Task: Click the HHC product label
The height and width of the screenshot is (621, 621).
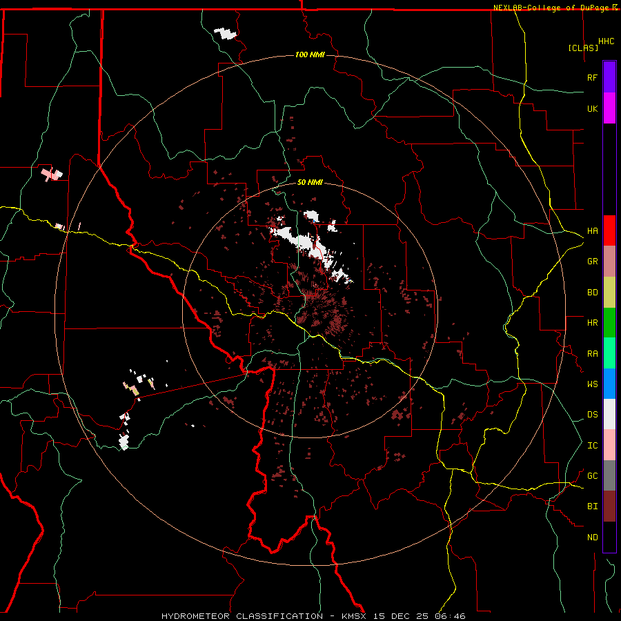Action: (606, 41)
